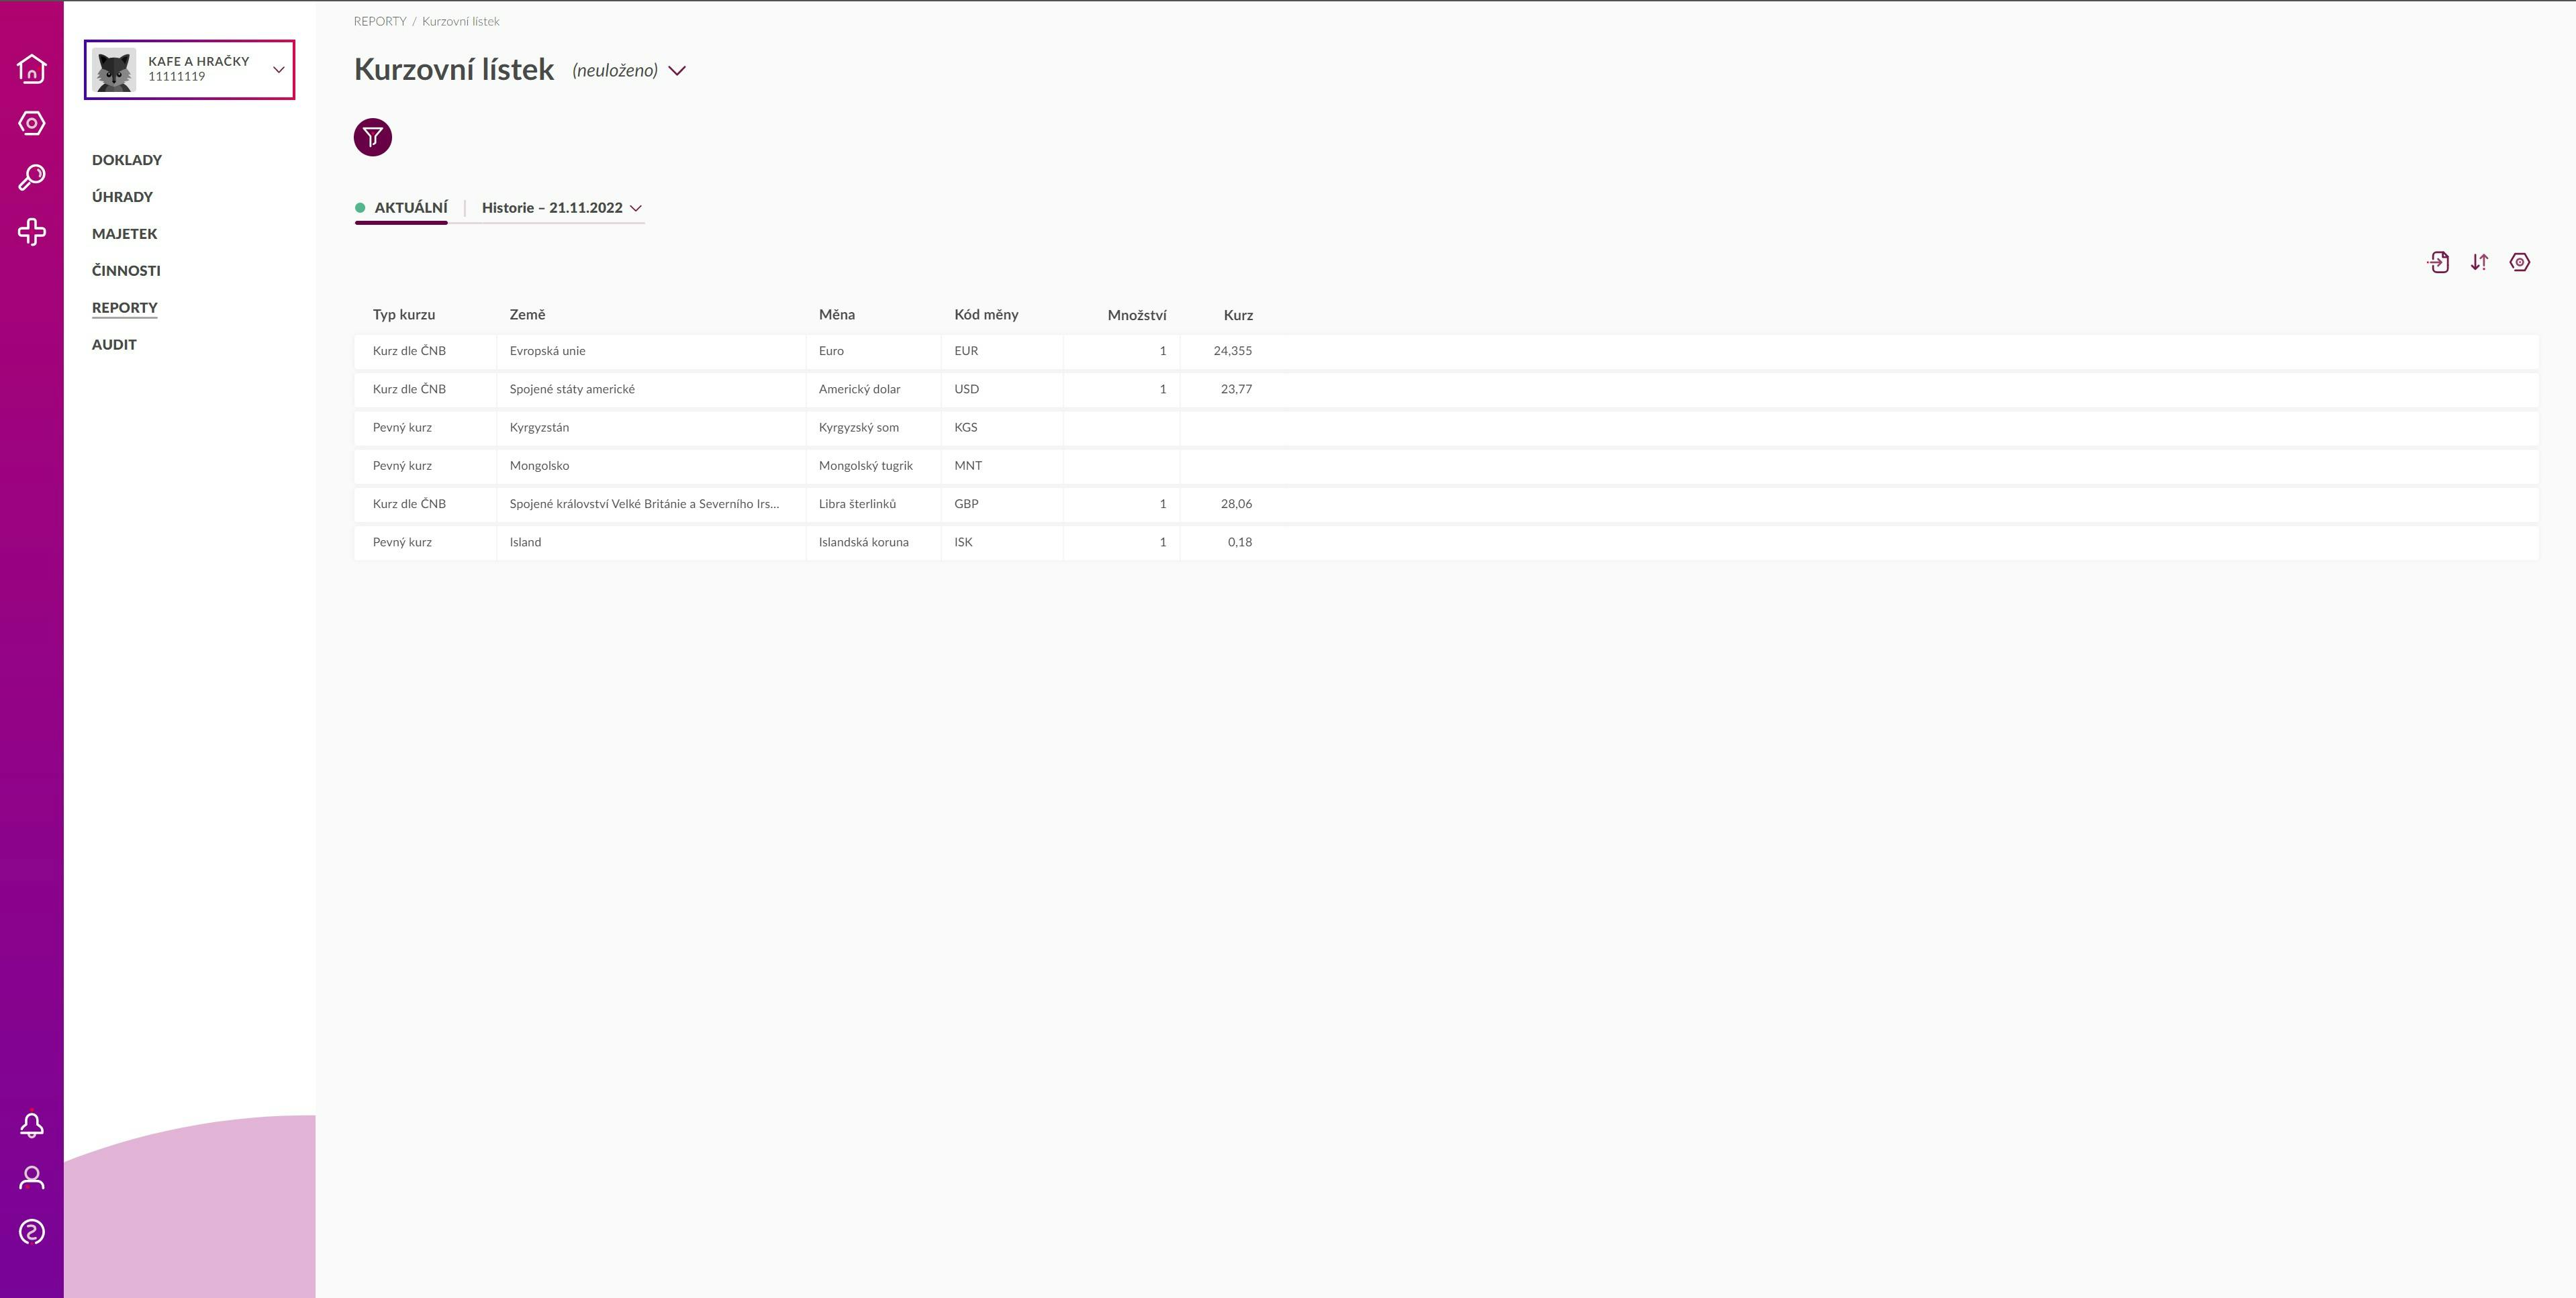Sort by Měna column header

coord(837,315)
